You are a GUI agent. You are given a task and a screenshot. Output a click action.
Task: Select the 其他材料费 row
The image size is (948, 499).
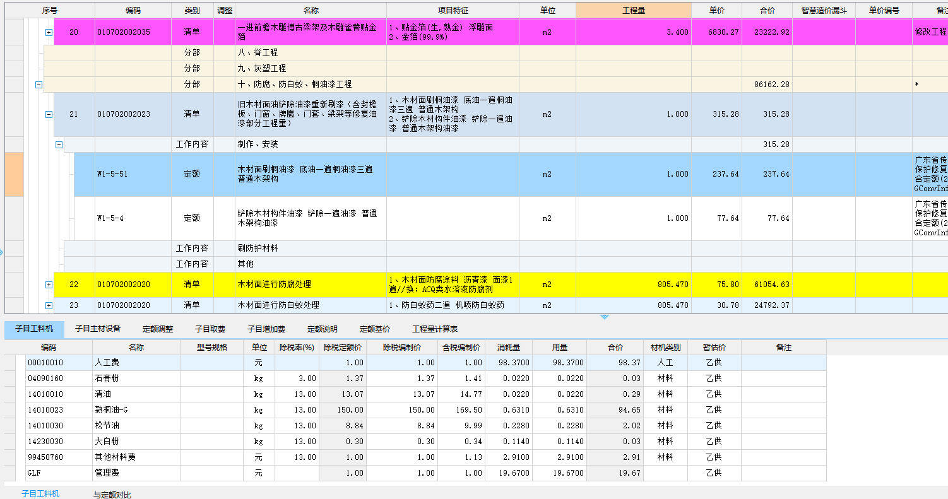pyautogui.click(x=426, y=457)
